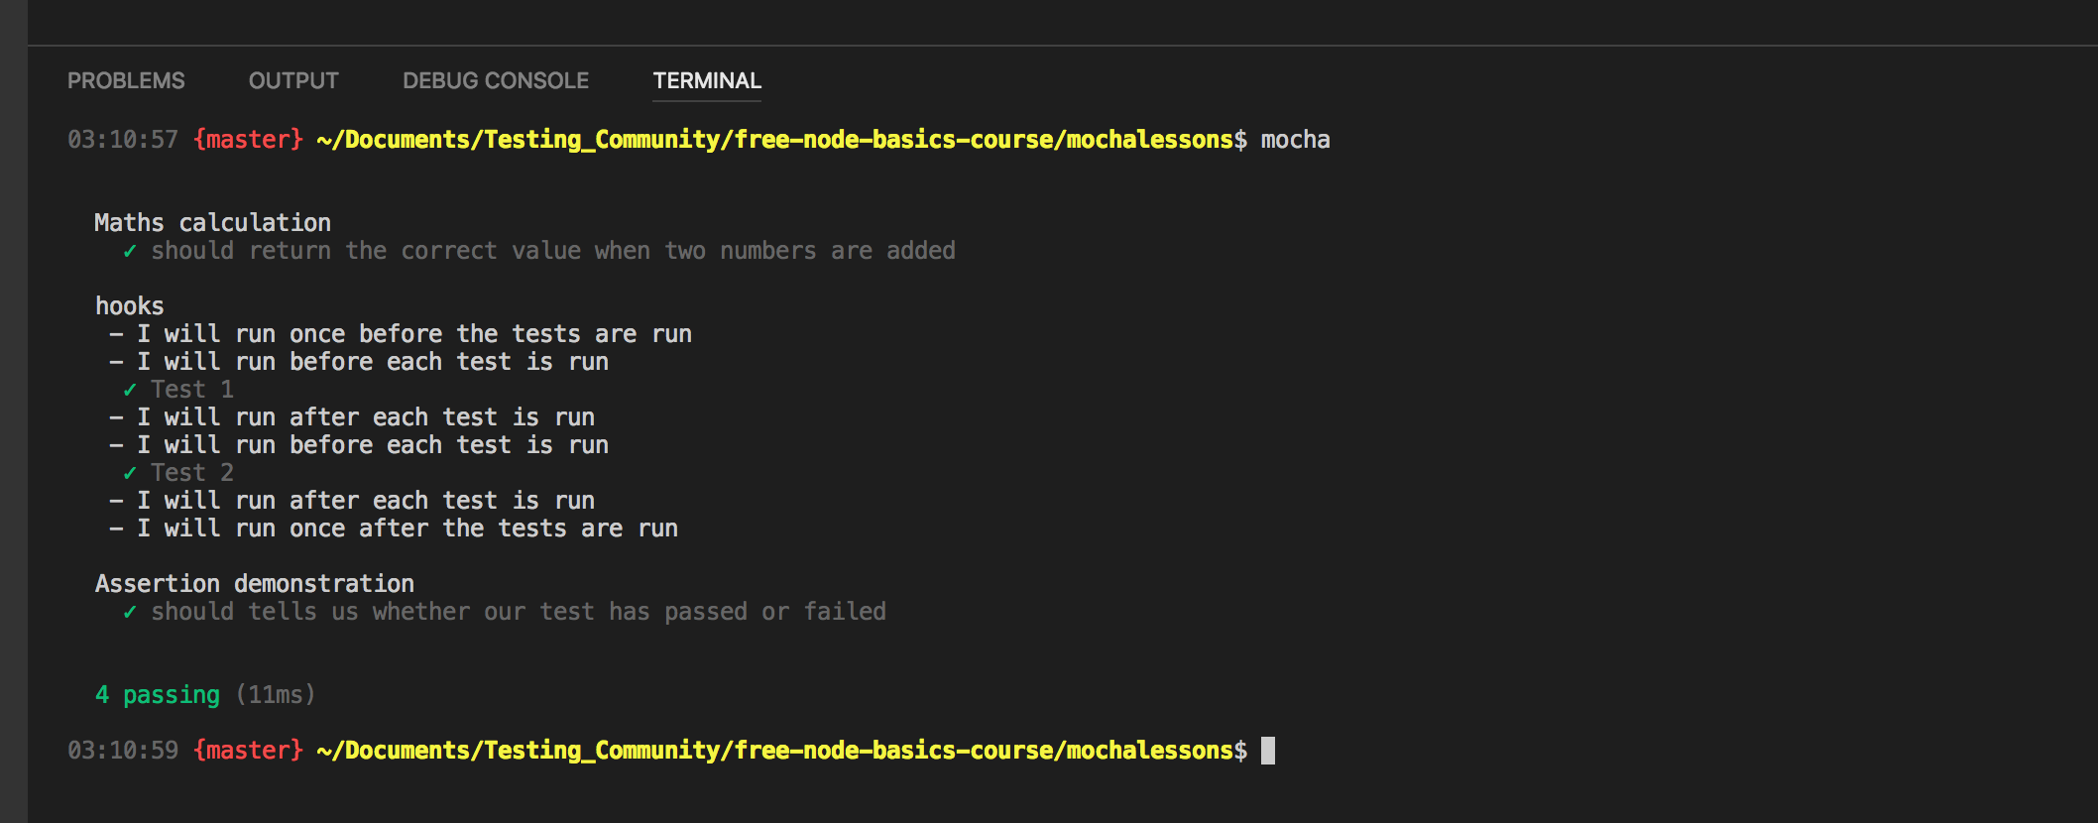Image resolution: width=2098 pixels, height=823 pixels.
Task: Click the block cursor at the terminal prompt
Action: [x=1268, y=751]
